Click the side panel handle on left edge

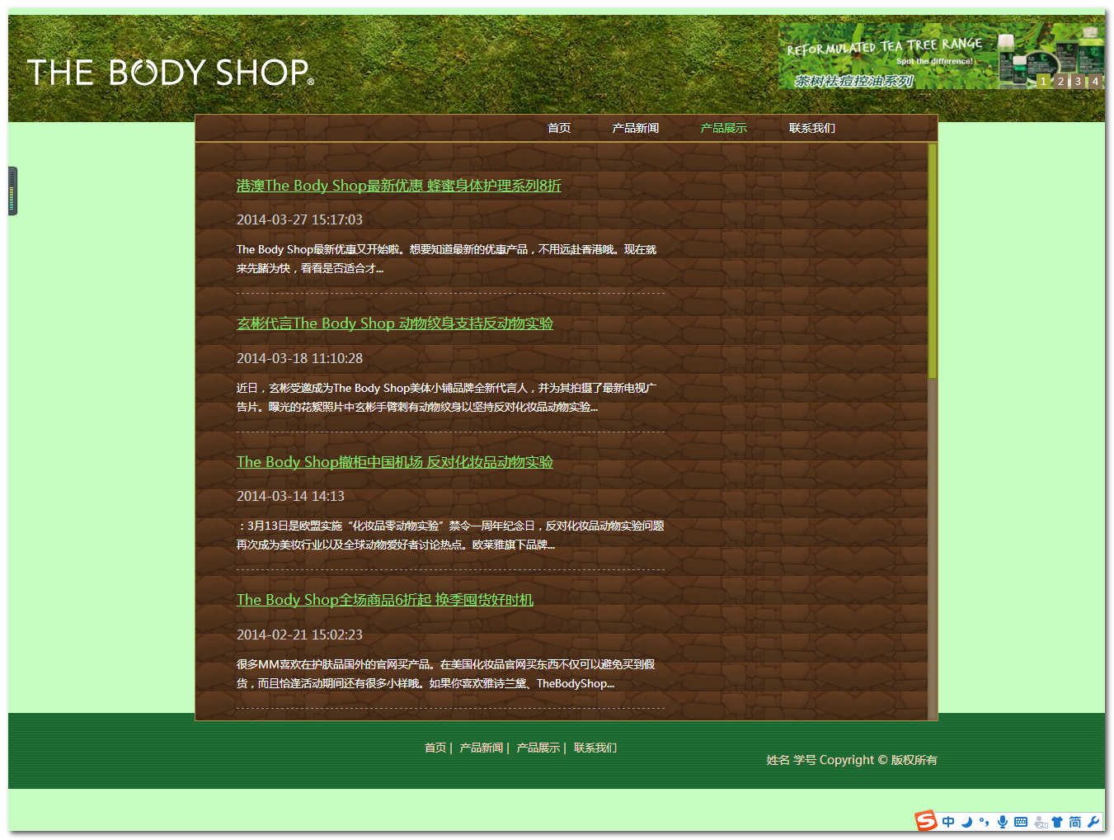pyautogui.click(x=12, y=191)
